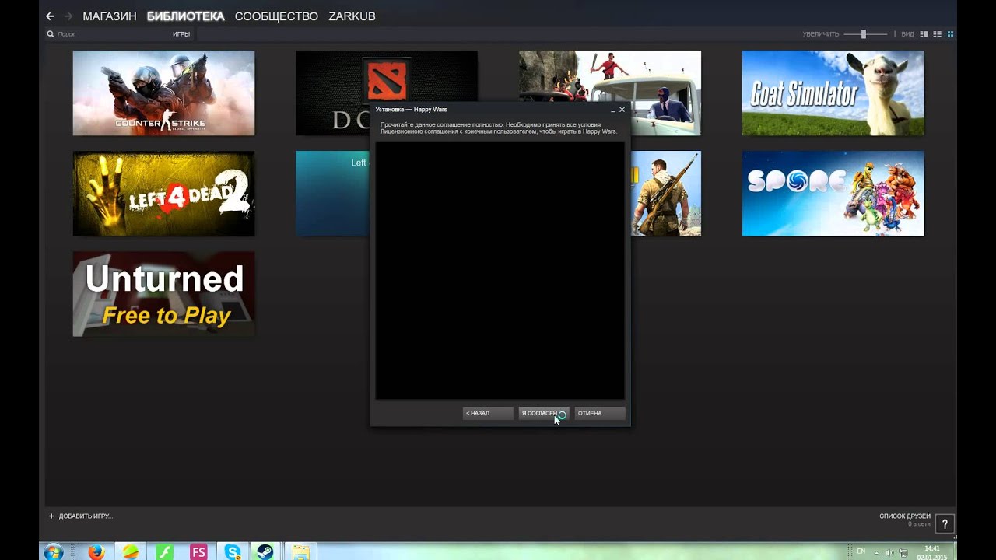996x560 pixels.
Task: Click the НАЗАД button in installer
Action: 488,413
